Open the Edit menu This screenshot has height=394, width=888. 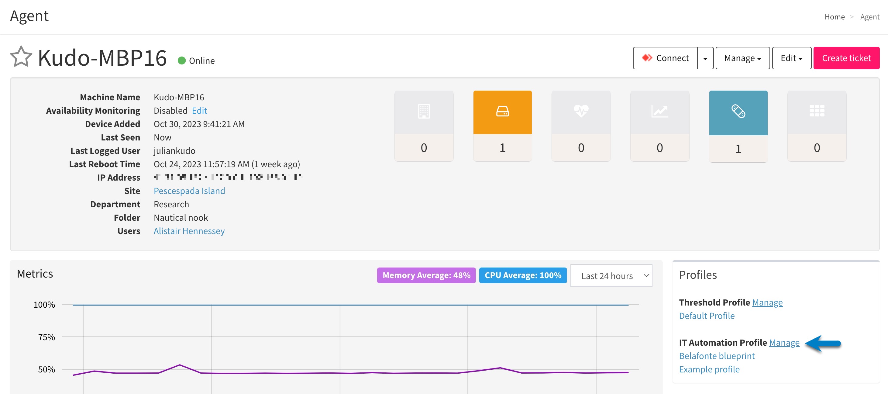(x=791, y=57)
